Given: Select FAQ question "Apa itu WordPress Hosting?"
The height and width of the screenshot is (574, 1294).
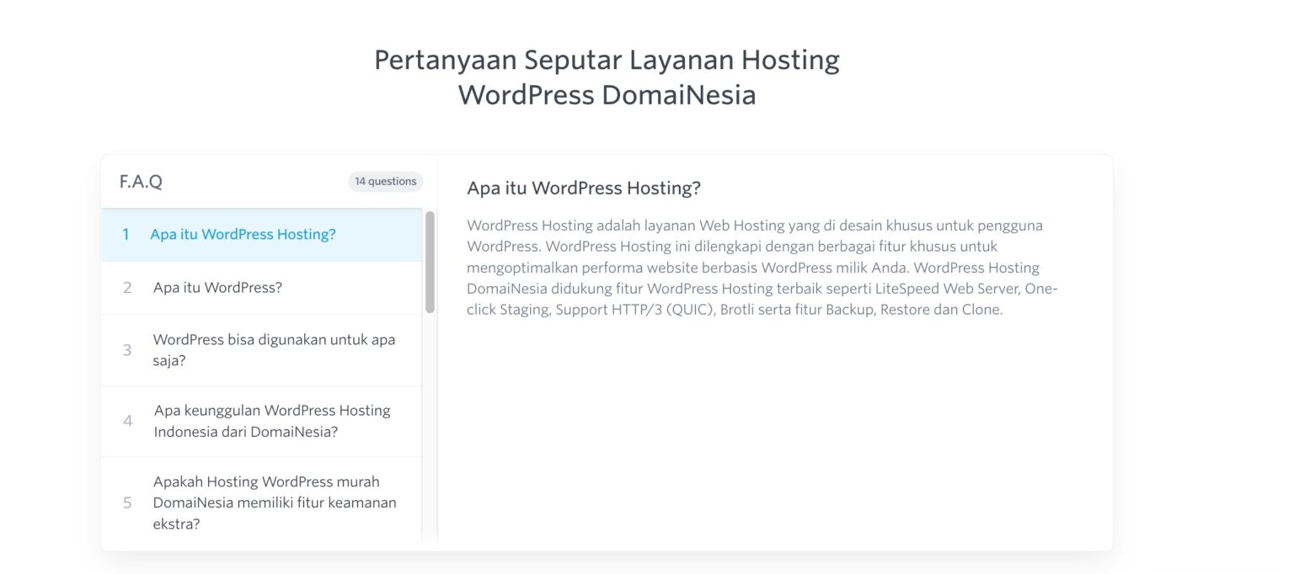Looking at the screenshot, I should click(x=243, y=234).
